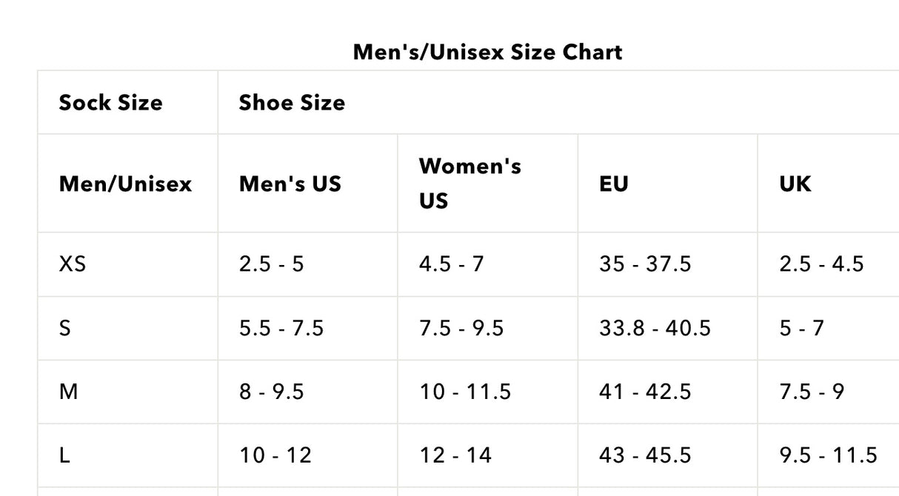The image size is (899, 496).
Task: Click the 5.5 - 7.5 Men's US cell
Action: pyautogui.click(x=281, y=327)
